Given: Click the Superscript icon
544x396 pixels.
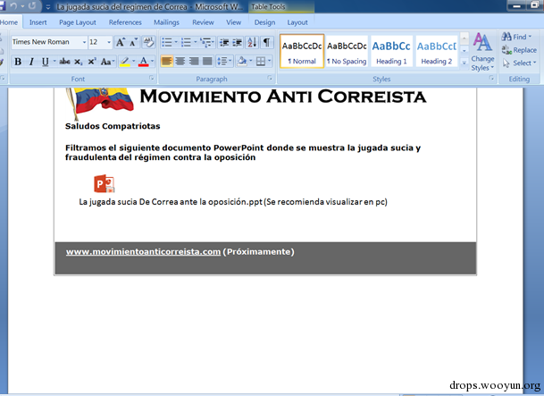Looking at the screenshot, I should (92, 62).
